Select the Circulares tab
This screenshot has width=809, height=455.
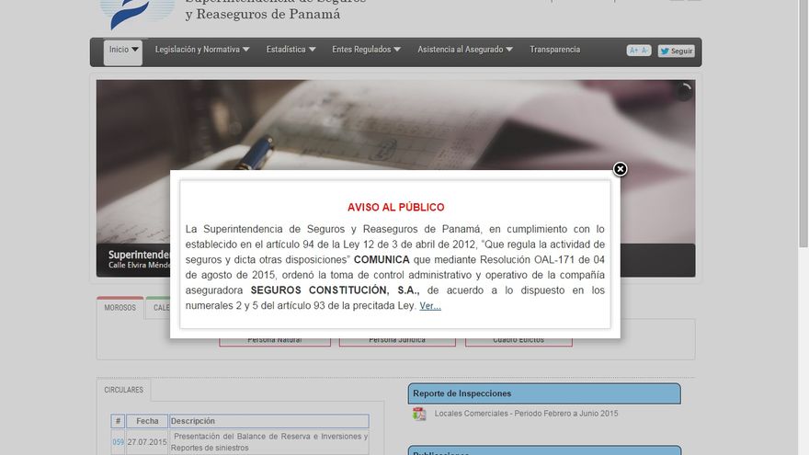pos(123,390)
